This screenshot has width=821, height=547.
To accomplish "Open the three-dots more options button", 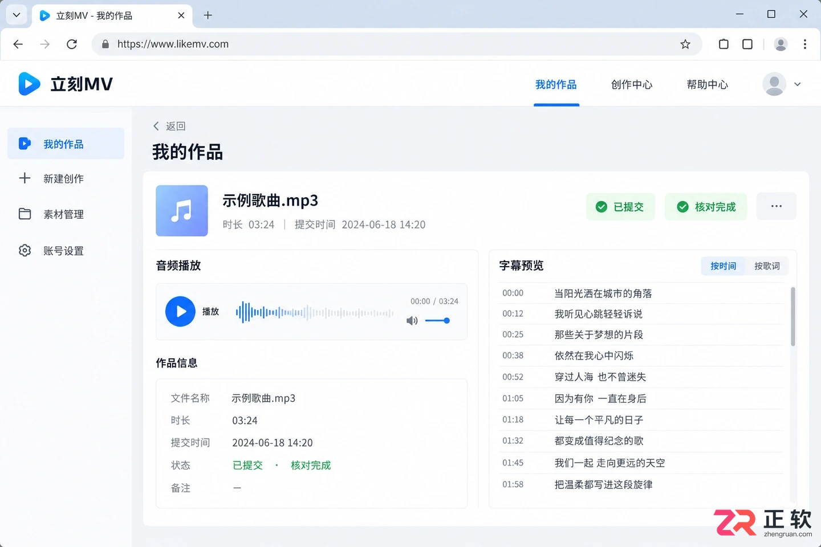I will (x=777, y=206).
